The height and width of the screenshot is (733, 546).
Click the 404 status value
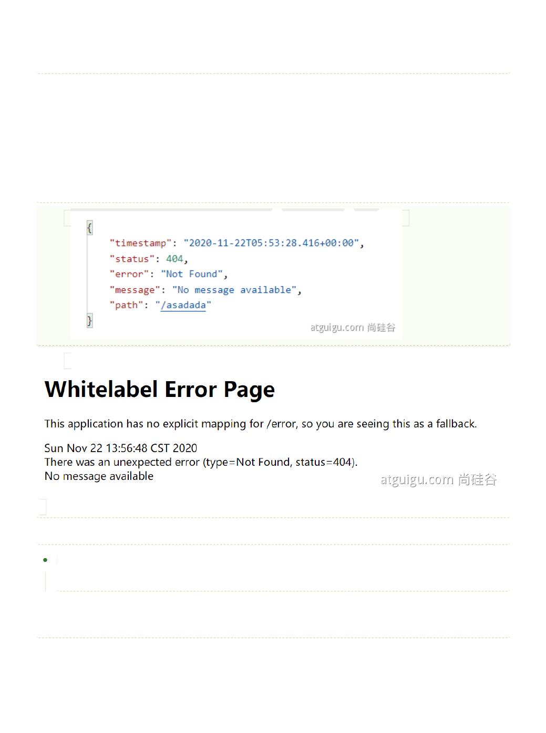(x=174, y=259)
